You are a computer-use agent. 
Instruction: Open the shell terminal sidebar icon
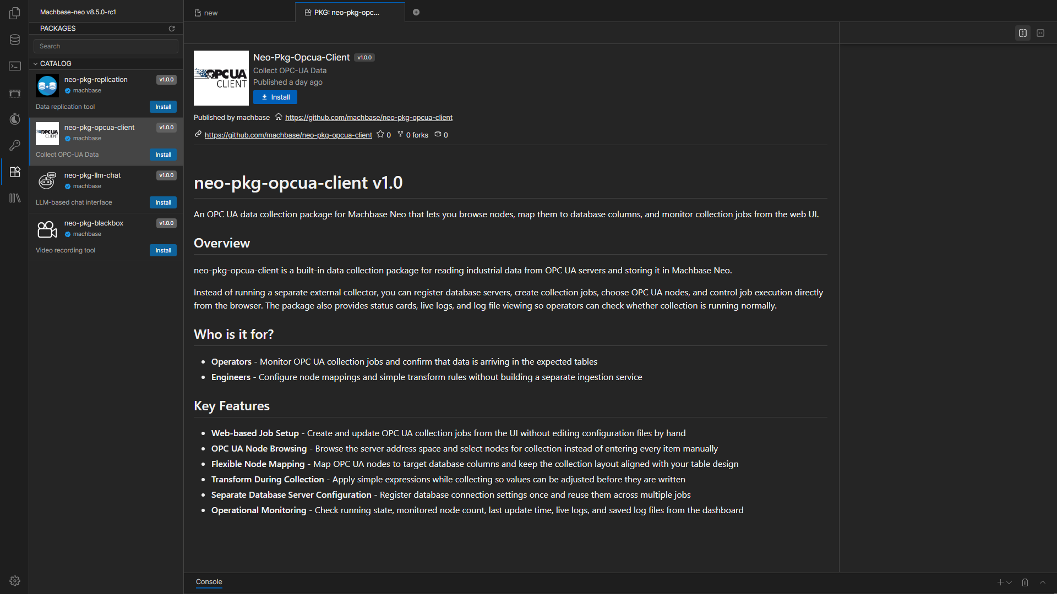15,66
